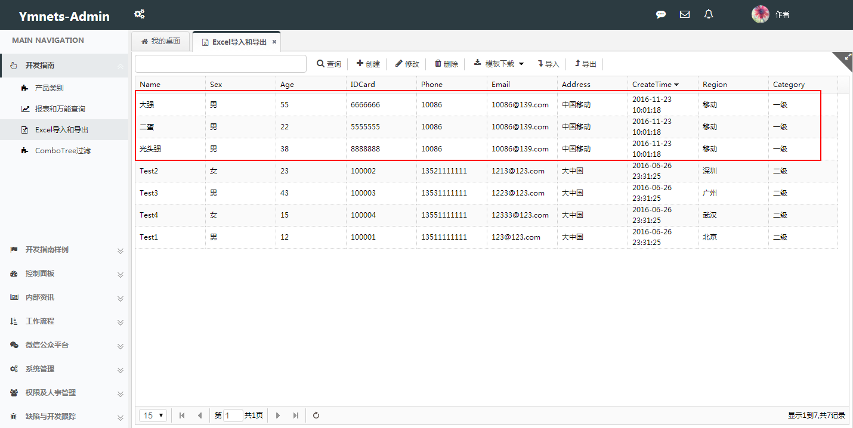Select the Test4 row

coord(487,215)
